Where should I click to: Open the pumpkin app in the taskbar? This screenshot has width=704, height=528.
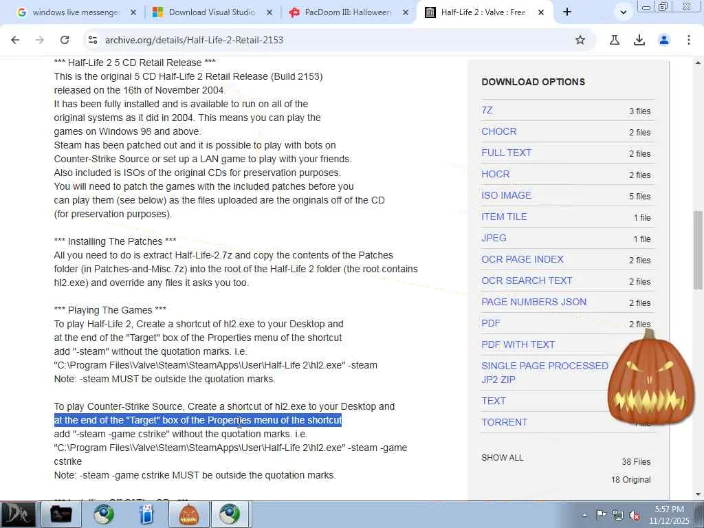click(x=188, y=514)
